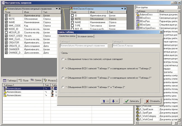
Task: Check the NAME field in NmkClasses
Action: pos(72,22)
